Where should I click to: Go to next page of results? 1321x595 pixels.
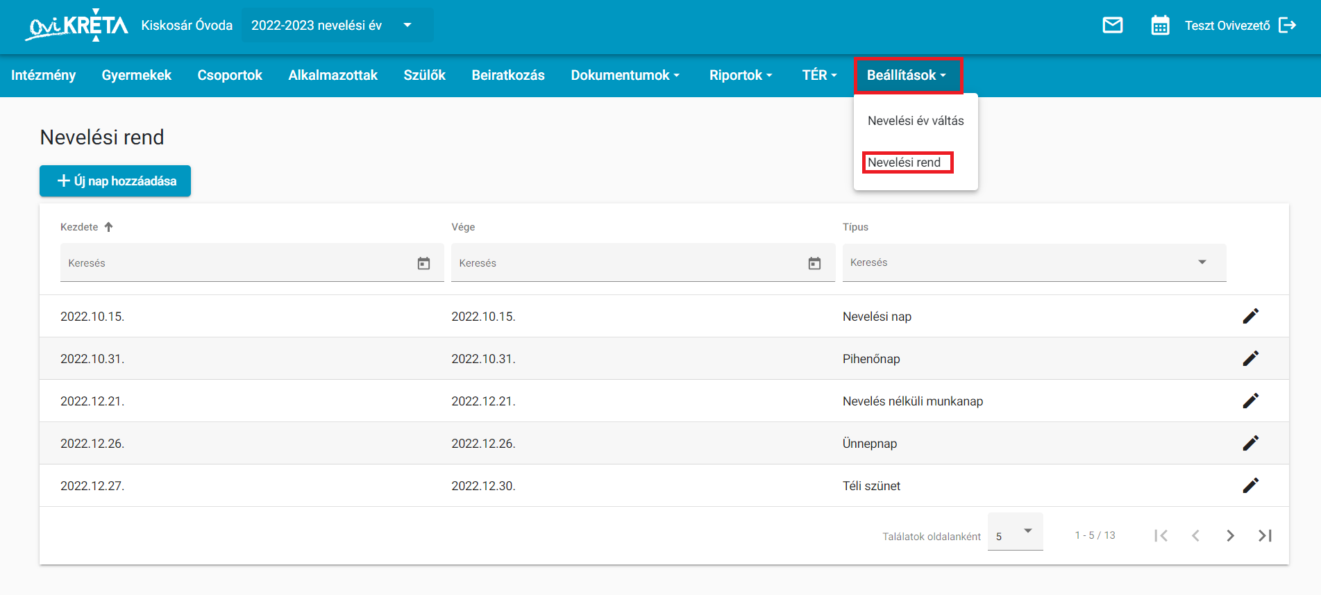[x=1230, y=535]
